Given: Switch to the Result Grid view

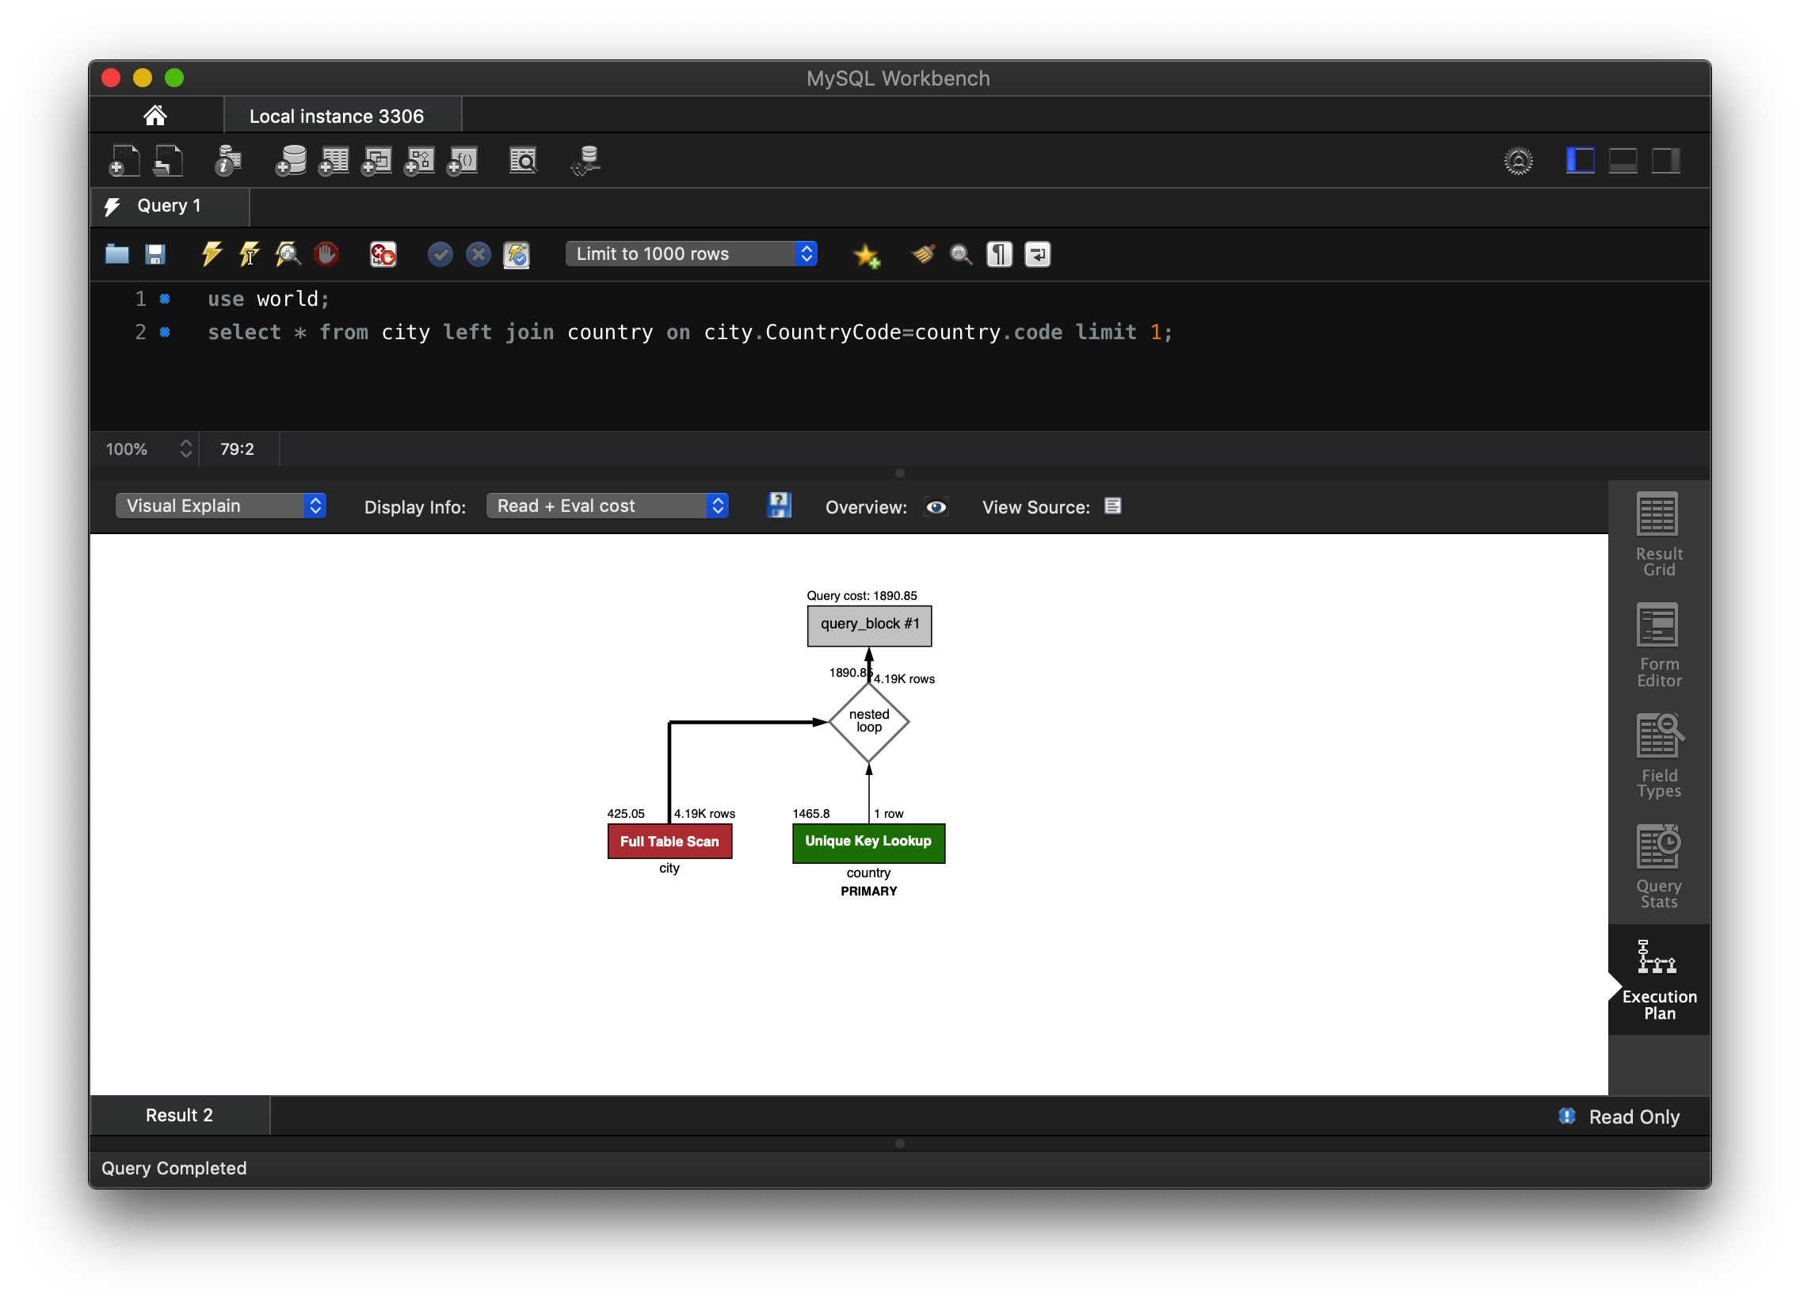Looking at the screenshot, I should pyautogui.click(x=1658, y=533).
